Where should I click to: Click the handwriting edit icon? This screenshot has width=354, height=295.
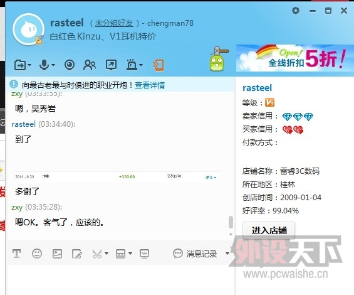[x=77, y=254]
